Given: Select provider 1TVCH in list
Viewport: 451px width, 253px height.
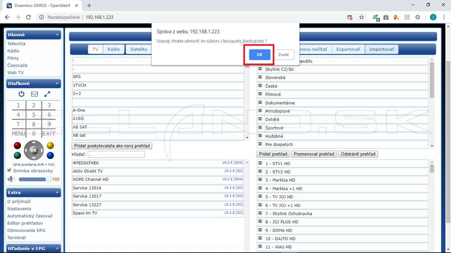Looking at the screenshot, I should tap(158, 85).
